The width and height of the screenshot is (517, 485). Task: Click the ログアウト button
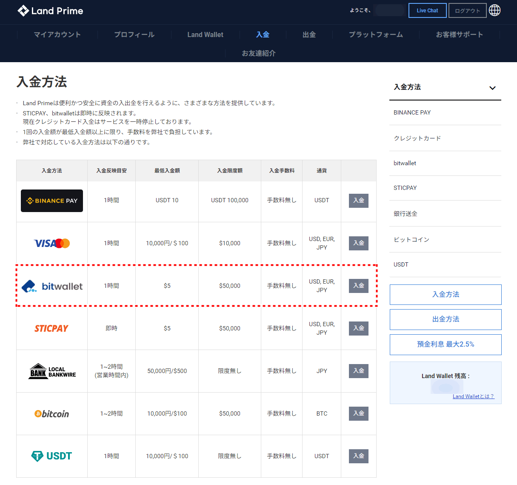tap(467, 11)
